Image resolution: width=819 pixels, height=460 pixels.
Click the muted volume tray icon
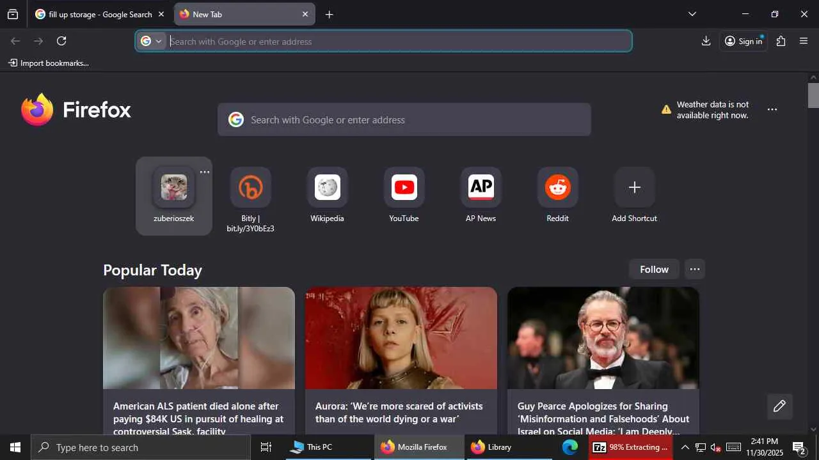click(x=716, y=447)
